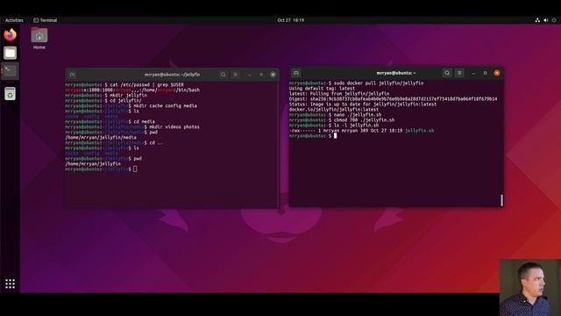
Task: Click the Terminal icon in the dock
Action: tap(10, 71)
